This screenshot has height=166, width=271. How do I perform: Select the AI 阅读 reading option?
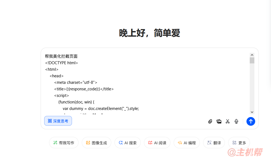pos(157,143)
